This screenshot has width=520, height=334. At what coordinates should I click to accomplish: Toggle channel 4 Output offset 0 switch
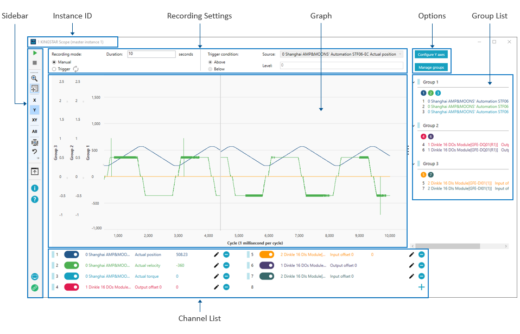click(x=72, y=287)
